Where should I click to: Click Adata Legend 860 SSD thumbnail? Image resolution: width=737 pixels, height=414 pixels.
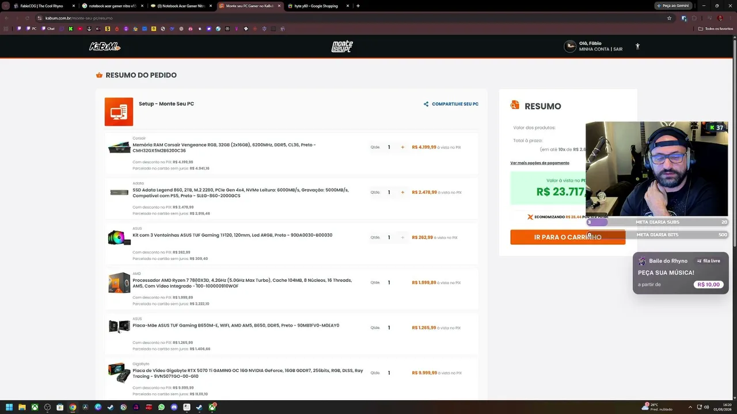(x=119, y=193)
